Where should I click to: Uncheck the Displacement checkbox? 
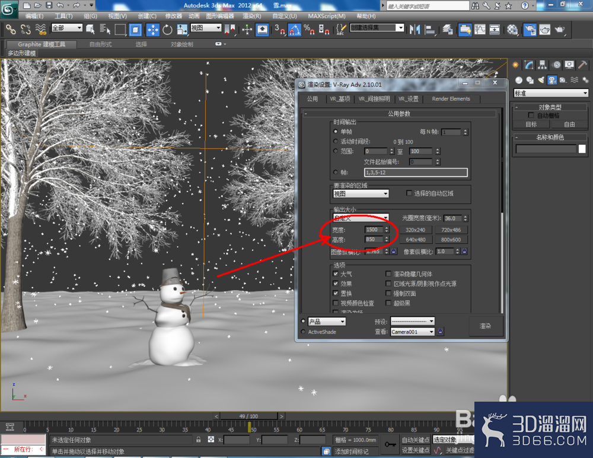(x=336, y=293)
